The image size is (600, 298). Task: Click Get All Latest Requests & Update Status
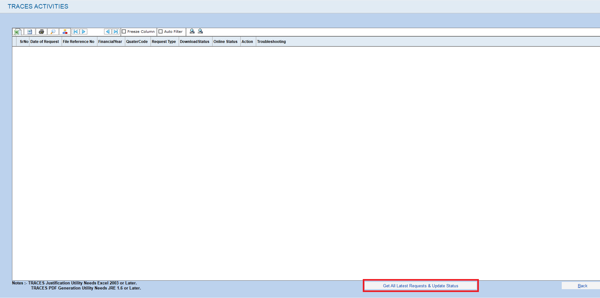[421, 286]
